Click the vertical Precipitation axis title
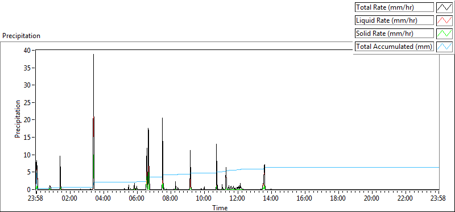 tap(18, 119)
